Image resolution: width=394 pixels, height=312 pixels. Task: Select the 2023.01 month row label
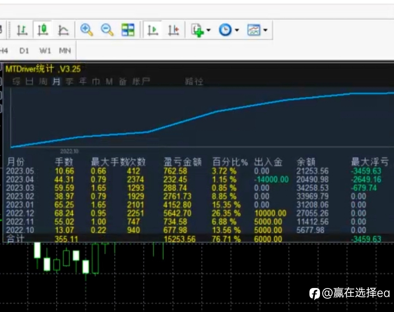pyautogui.click(x=20, y=205)
